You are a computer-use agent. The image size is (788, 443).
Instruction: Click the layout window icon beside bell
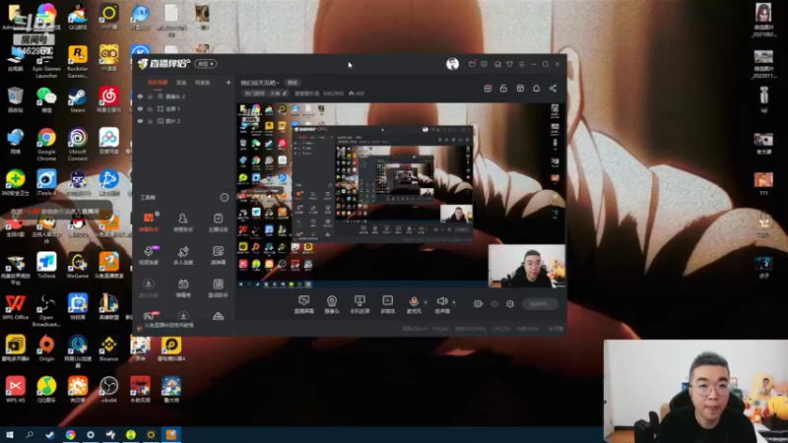[520, 89]
